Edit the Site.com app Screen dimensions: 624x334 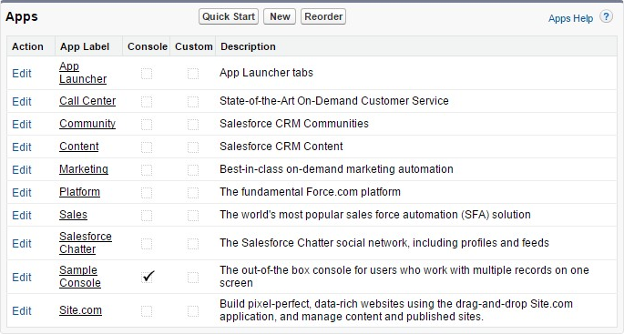point(22,311)
